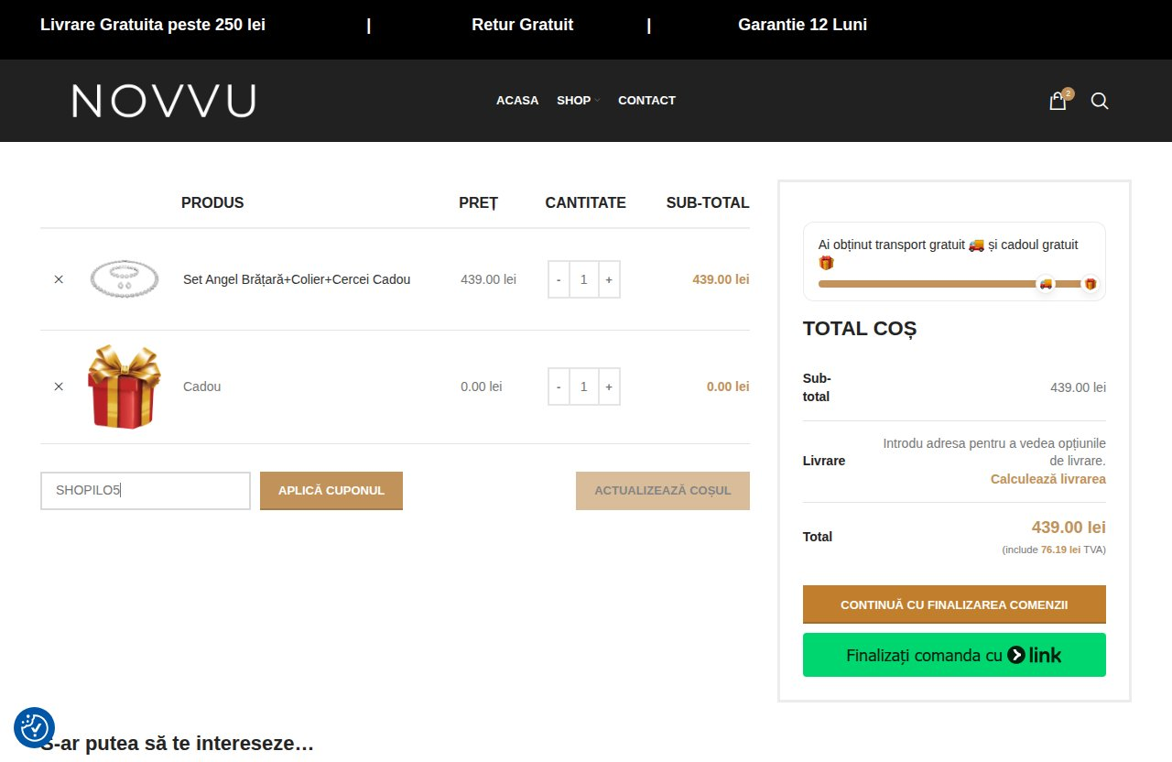The width and height of the screenshot is (1172, 762).
Task: Click Finalizați comanda cu link button
Action: click(954, 655)
